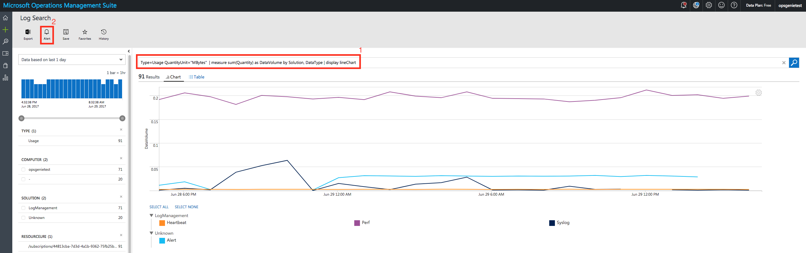Toggle Perf series in legend
This screenshot has height=253, width=806.
click(362, 223)
